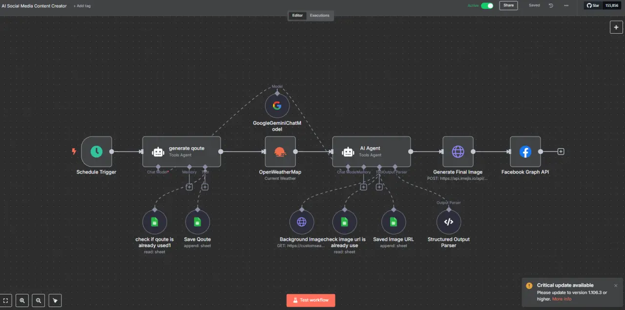Switch to the Executions tab

click(x=320, y=16)
